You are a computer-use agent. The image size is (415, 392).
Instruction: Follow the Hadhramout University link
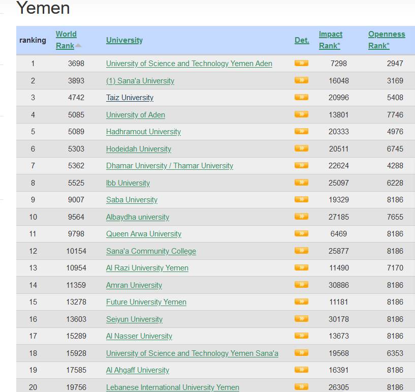143,132
